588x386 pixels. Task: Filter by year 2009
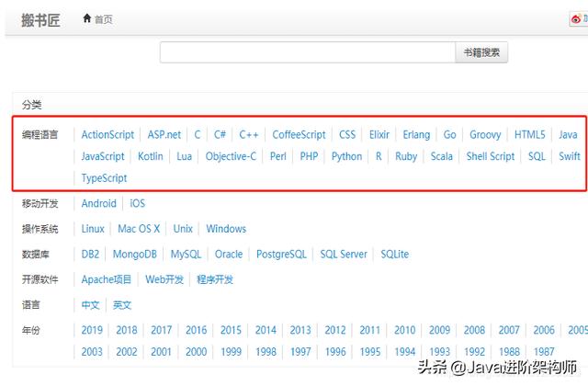[439, 330]
